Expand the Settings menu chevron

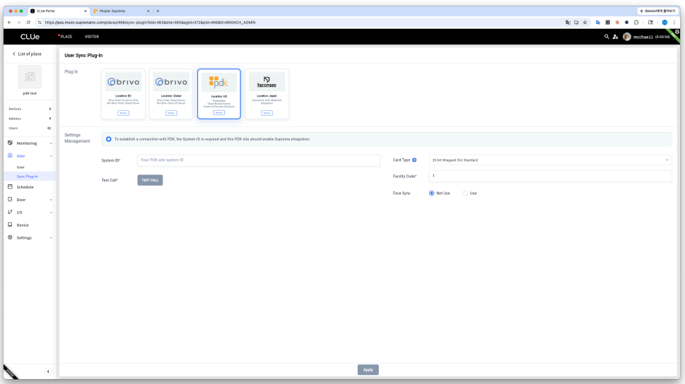click(51, 238)
